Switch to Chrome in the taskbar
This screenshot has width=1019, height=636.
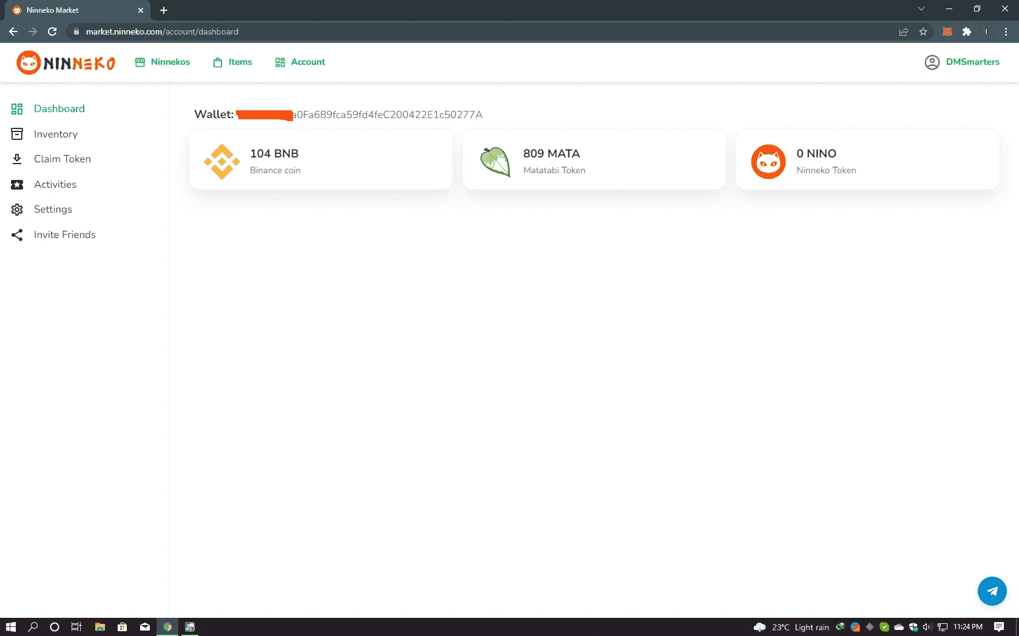(167, 627)
